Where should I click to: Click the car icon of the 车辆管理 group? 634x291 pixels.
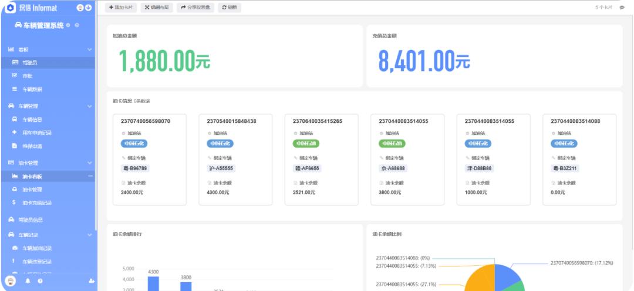pyautogui.click(x=11, y=106)
